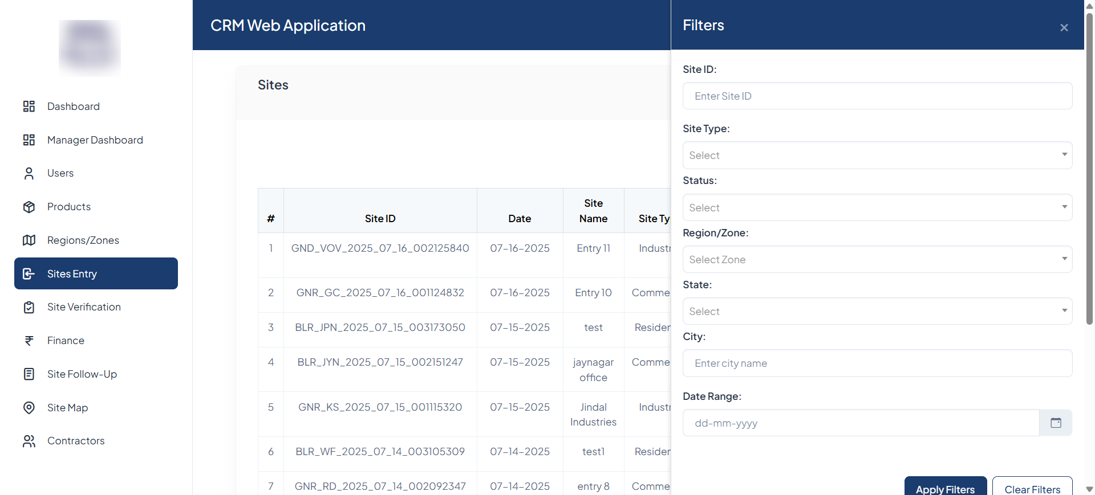
Task: Click site ID BLR_JYN_2025_07_15_002151247
Action: 380,362
